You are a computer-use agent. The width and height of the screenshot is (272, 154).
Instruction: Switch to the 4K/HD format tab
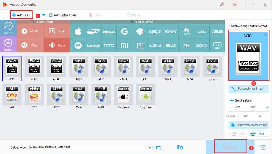click(x=57, y=31)
